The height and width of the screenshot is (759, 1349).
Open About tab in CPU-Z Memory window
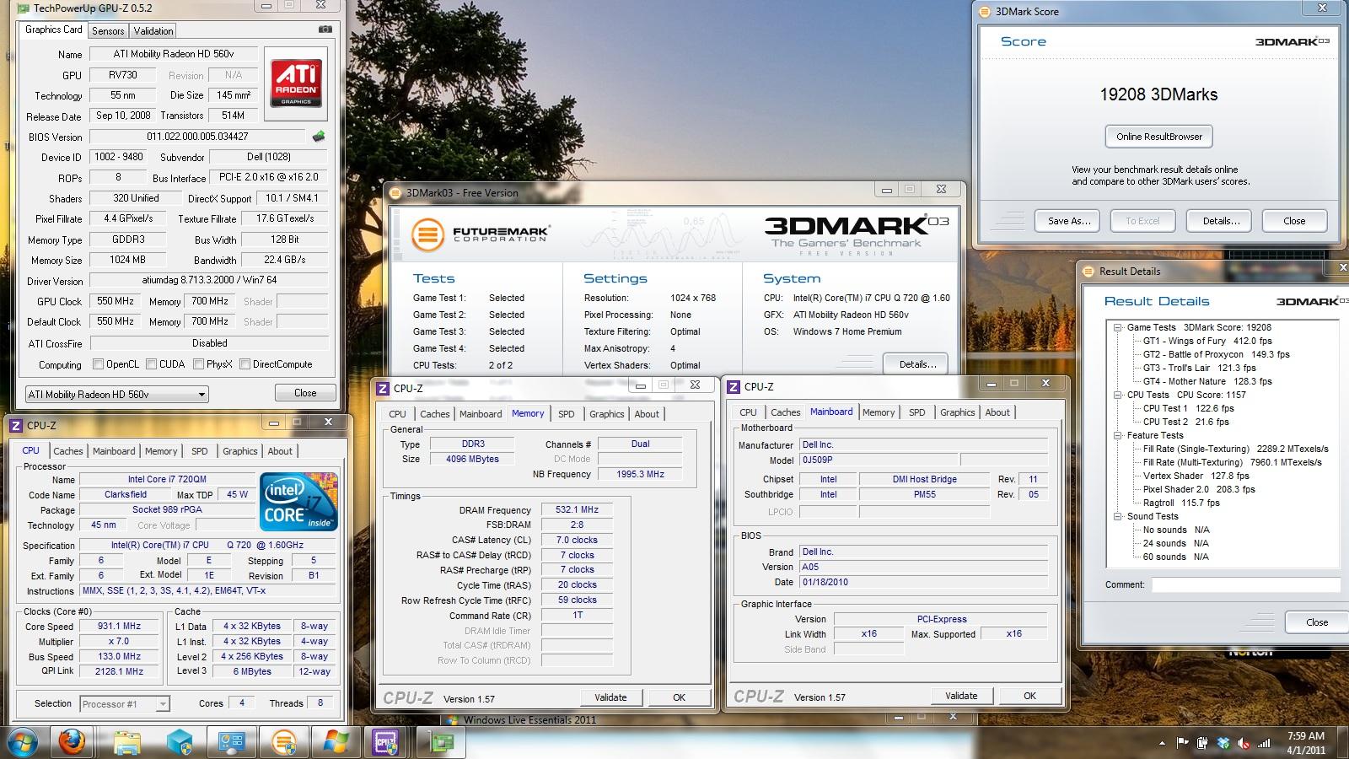(x=647, y=414)
